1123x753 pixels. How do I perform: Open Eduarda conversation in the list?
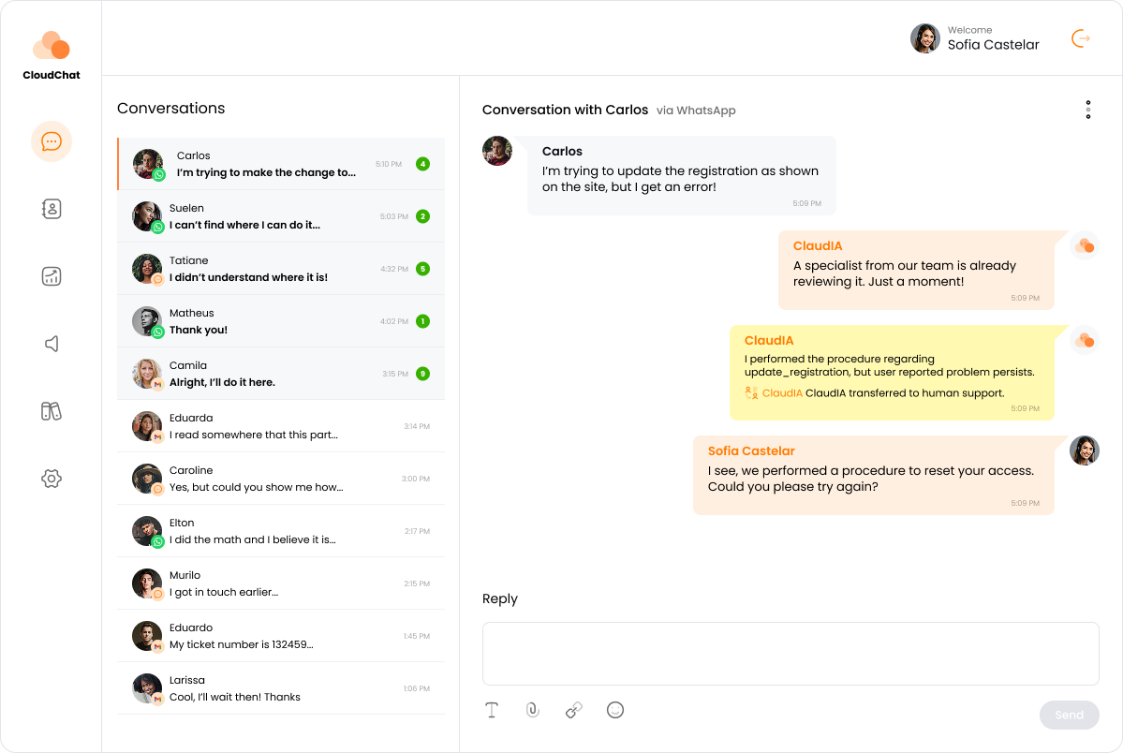pos(282,426)
